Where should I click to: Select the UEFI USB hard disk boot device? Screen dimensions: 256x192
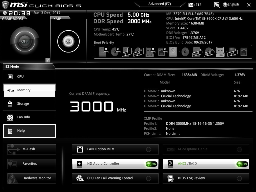click(127, 52)
